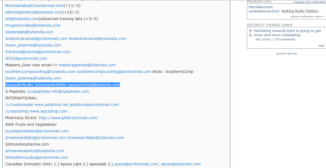The width and height of the screenshot is (326, 168).
Task: Open 'message the moderators' link
Action: [x=309, y=2]
